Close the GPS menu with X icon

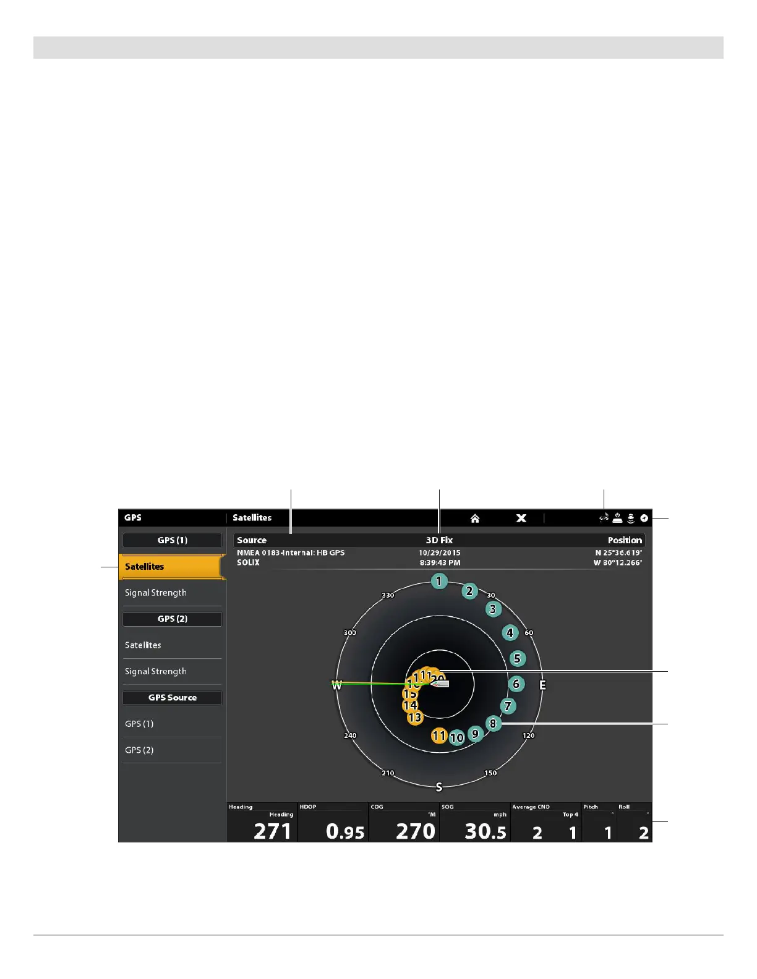point(521,518)
